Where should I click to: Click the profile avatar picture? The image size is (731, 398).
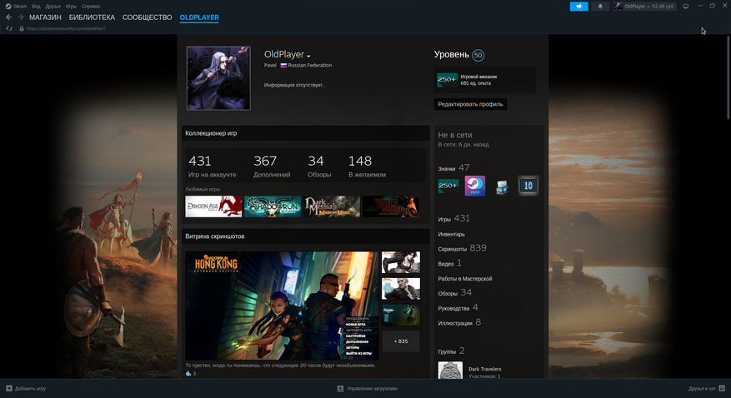218,78
